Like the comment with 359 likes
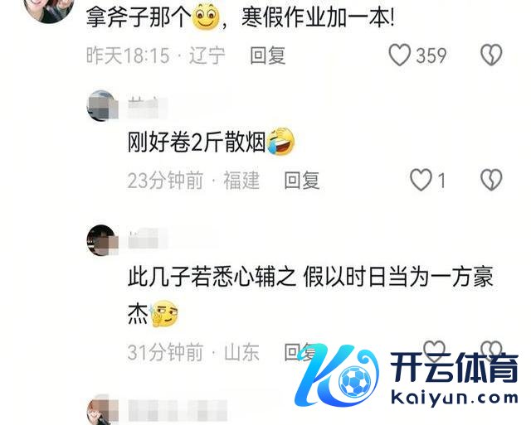This screenshot has height=425, width=531. point(400,56)
